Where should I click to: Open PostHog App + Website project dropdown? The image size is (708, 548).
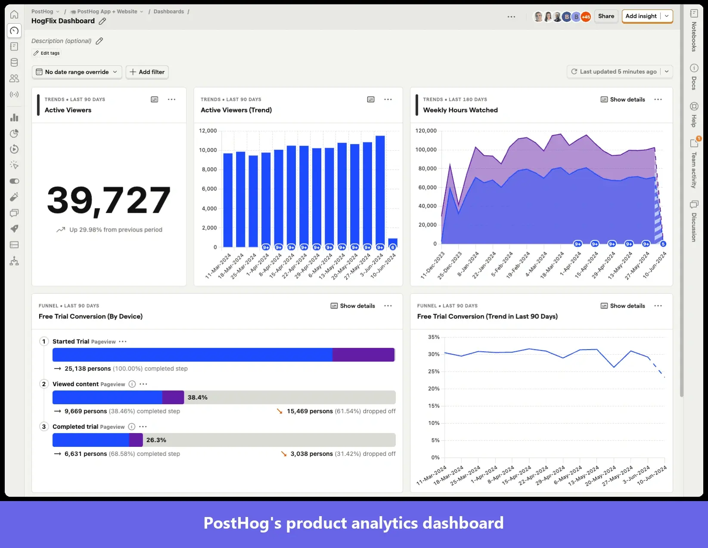point(107,12)
